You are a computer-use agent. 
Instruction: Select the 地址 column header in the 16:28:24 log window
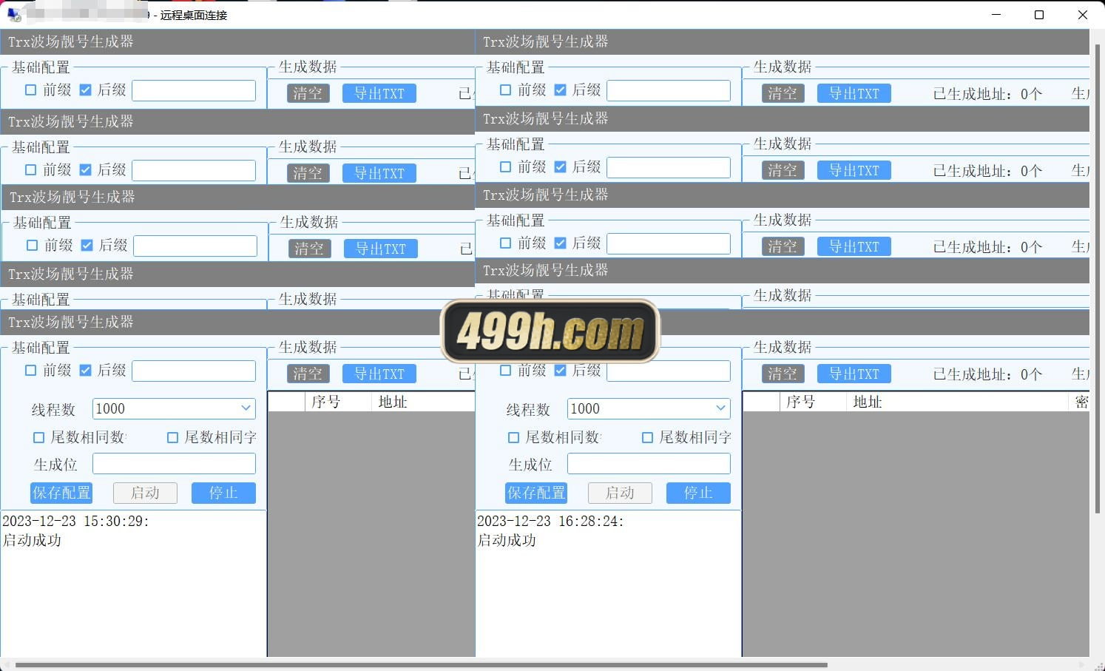tap(958, 402)
